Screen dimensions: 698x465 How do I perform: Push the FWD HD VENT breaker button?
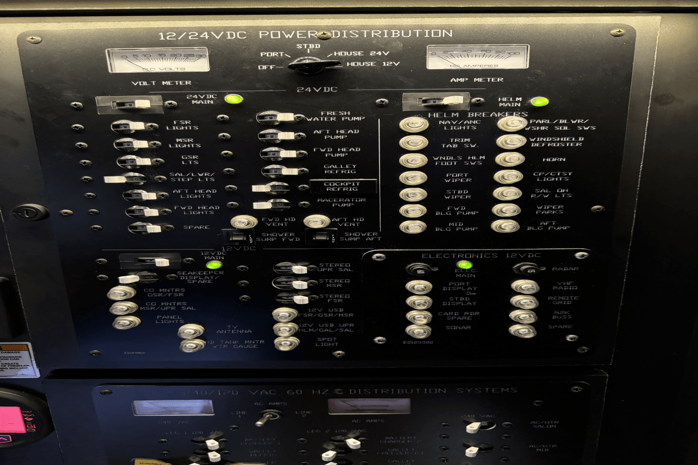click(244, 222)
